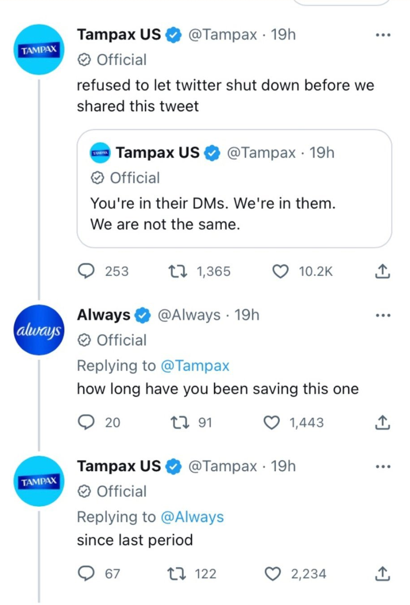Viewport: 410px width, 605px height.
Task: Share the Always reply tweet
Action: [382, 422]
